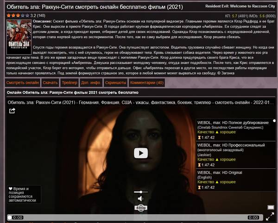Click the English title Resident Evil: Welcome to Raccoon City

click(x=240, y=6)
